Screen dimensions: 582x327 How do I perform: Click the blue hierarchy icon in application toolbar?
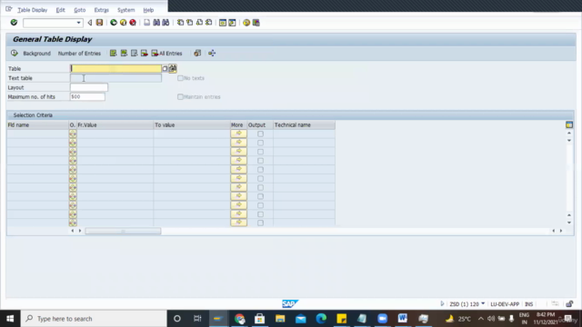click(212, 54)
